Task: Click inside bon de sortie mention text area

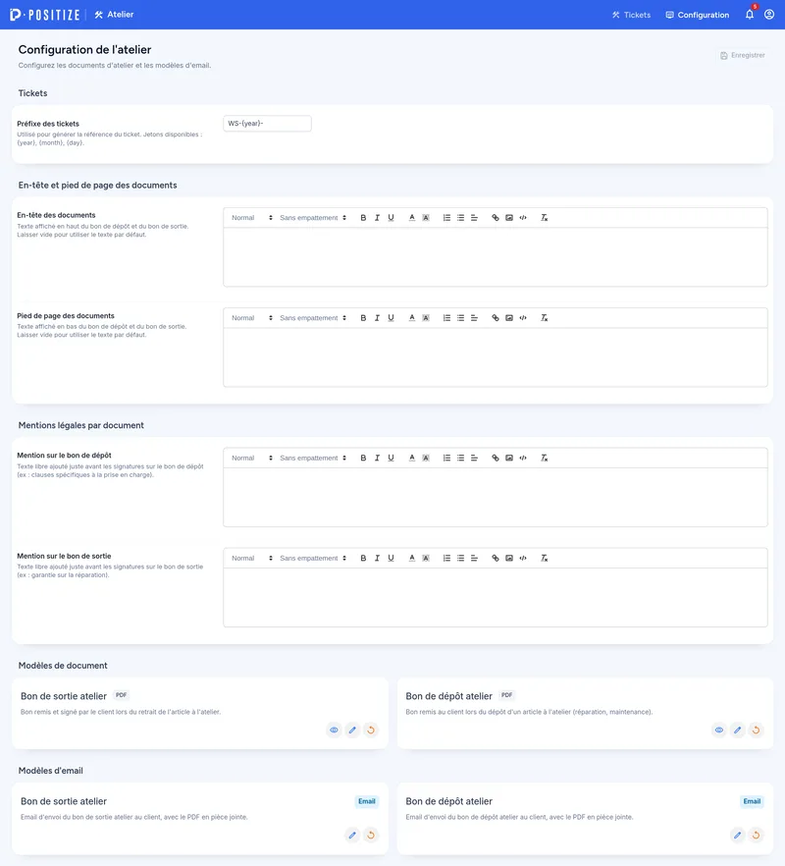Action: pyautogui.click(x=496, y=598)
